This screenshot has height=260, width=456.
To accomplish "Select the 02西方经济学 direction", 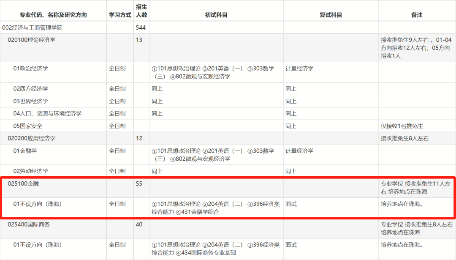I will [30, 89].
